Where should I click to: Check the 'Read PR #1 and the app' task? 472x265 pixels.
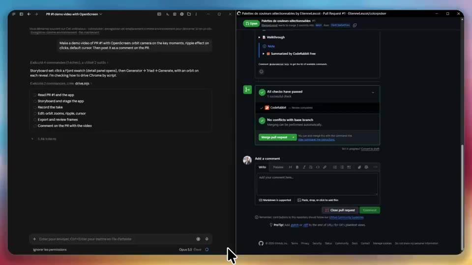click(x=35, y=95)
